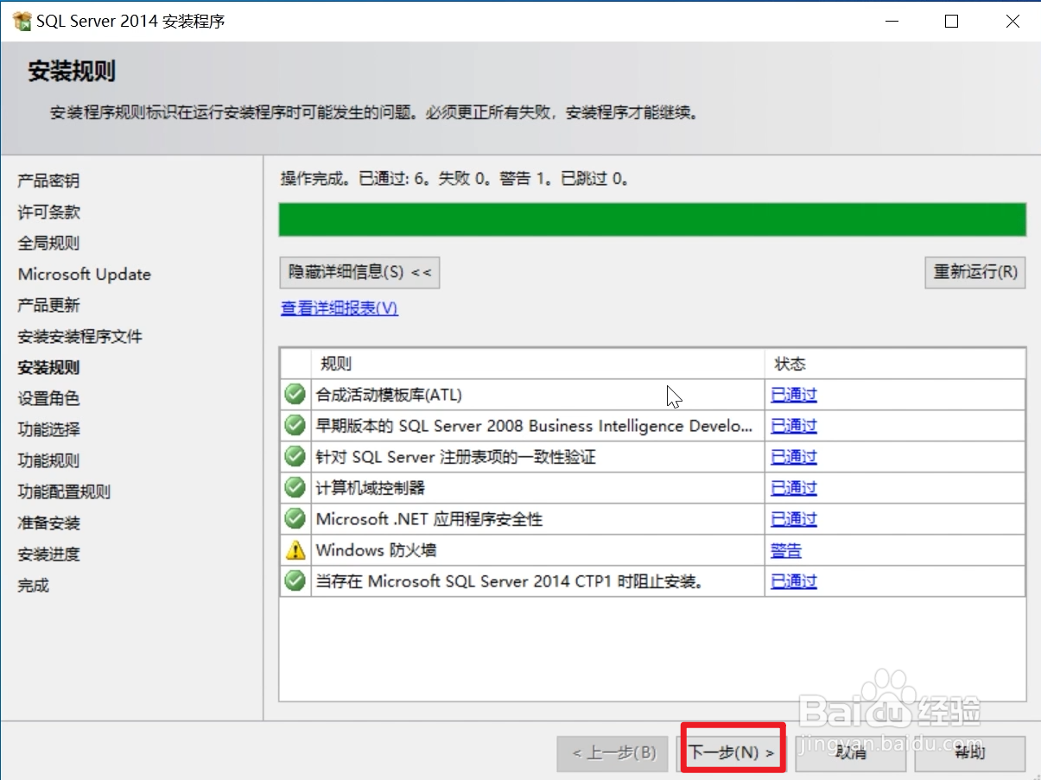This screenshot has height=780, width=1041.
Task: Click the 状态 column header
Action: coord(789,363)
